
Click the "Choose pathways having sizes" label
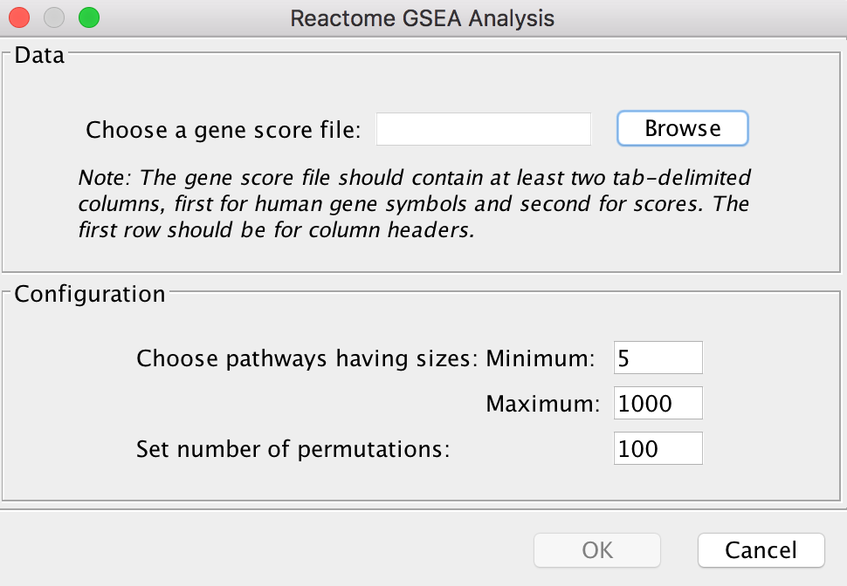point(307,358)
